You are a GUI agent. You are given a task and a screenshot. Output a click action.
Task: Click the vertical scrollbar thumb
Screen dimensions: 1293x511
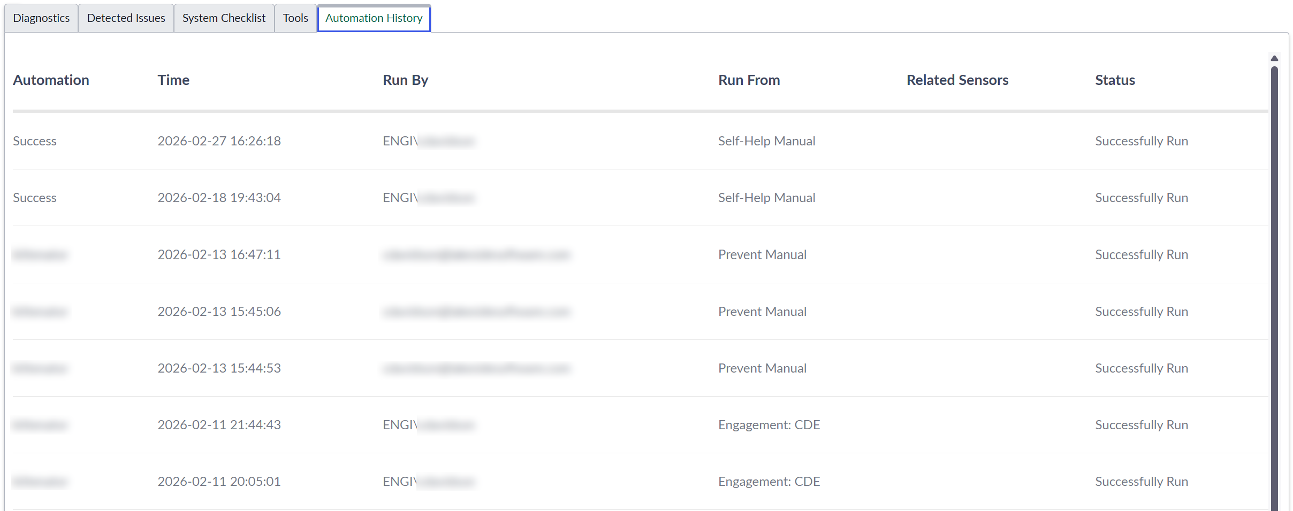point(1274,289)
